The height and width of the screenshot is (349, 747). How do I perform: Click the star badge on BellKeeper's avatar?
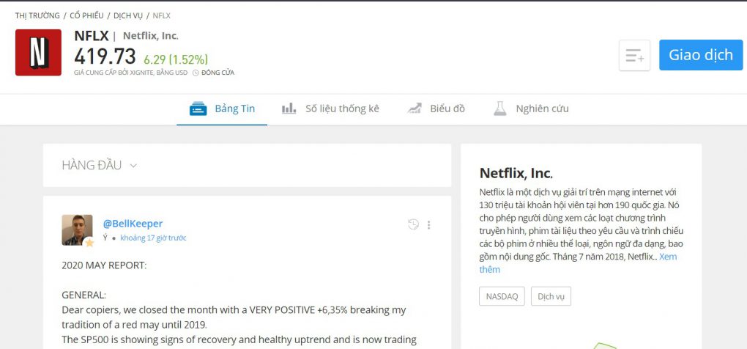tap(89, 243)
